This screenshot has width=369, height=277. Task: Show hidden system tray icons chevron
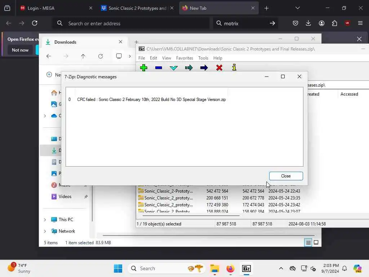(281, 268)
